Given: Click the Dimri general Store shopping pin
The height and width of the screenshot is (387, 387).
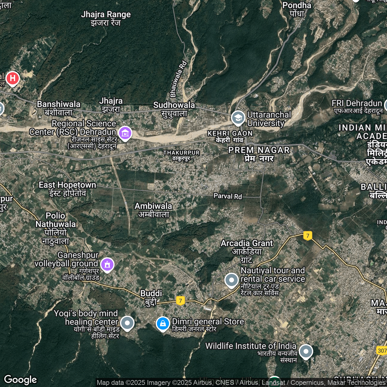Looking at the screenshot, I should pyautogui.click(x=163, y=324).
